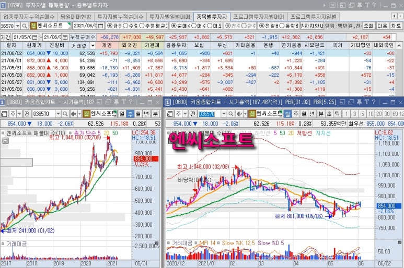Click the 036570 code field in left chart

(43, 114)
